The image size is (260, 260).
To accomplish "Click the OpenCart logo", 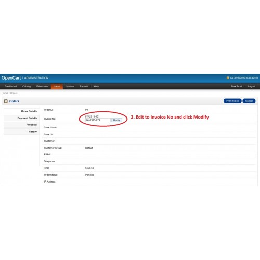I will point(11,78).
